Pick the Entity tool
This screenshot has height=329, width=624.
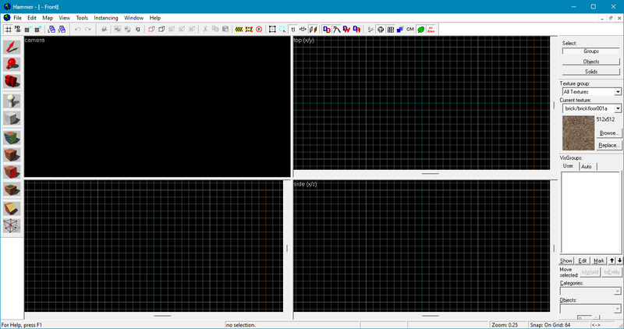(12, 101)
